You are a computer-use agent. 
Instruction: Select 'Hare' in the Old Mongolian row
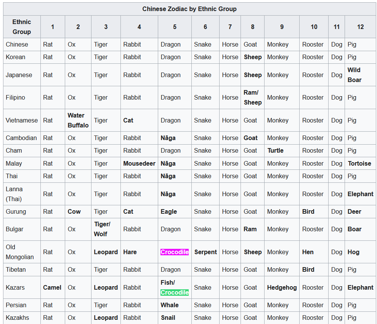(x=130, y=252)
